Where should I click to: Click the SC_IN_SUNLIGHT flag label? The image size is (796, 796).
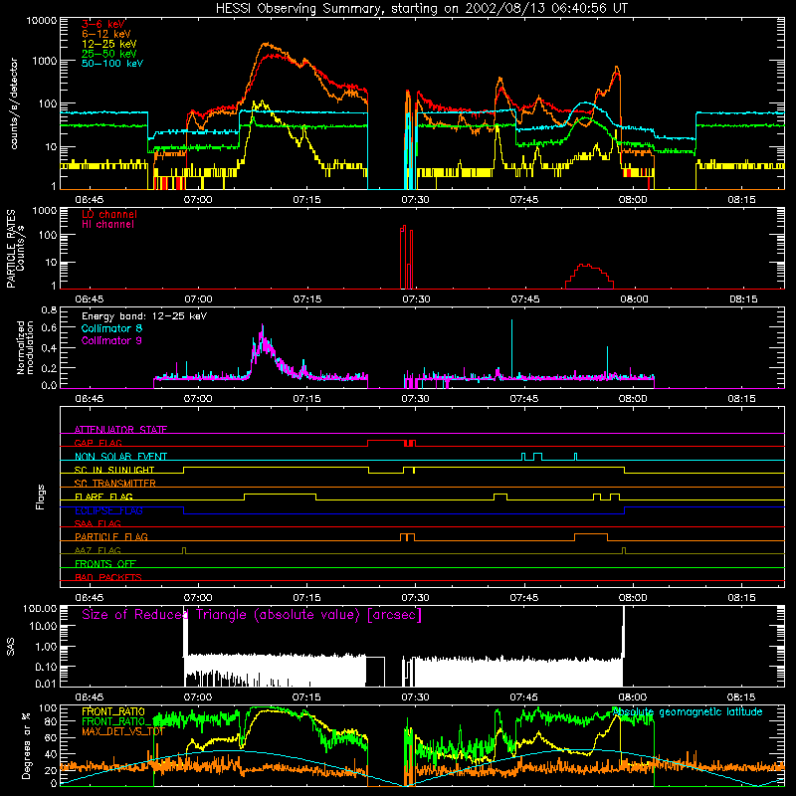114,470
